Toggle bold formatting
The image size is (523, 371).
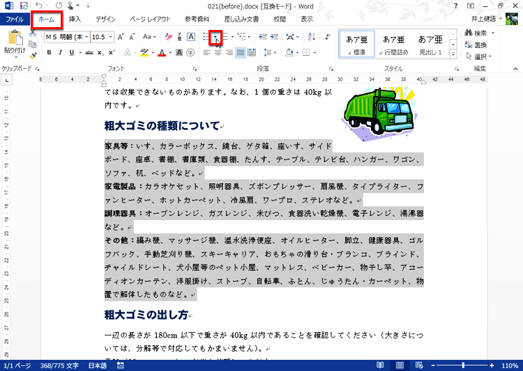49,53
